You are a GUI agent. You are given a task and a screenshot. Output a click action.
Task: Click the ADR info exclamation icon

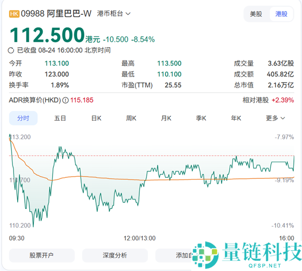point(65,100)
